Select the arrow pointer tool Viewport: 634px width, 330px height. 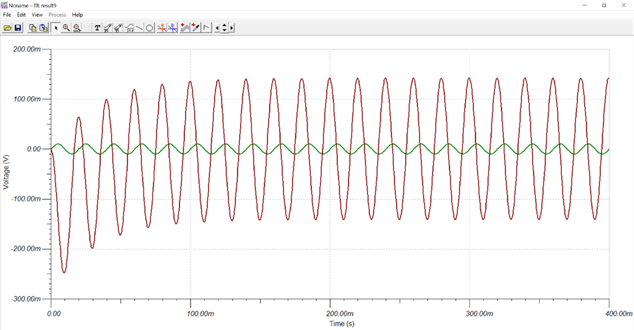[x=56, y=28]
